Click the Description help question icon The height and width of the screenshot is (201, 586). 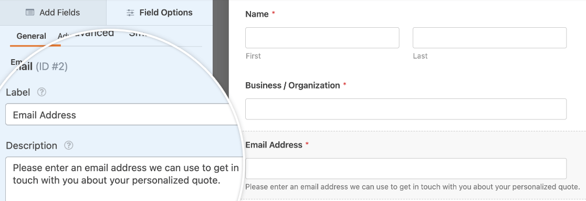[x=69, y=145]
